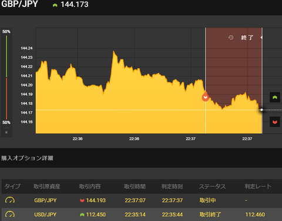Click the clock icon beside 終了
The image size is (282, 221).
[x=231, y=37]
